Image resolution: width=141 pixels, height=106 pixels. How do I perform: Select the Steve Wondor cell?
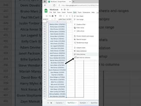[x=57, y=58]
